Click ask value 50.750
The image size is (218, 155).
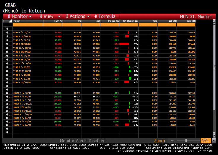click(96, 71)
